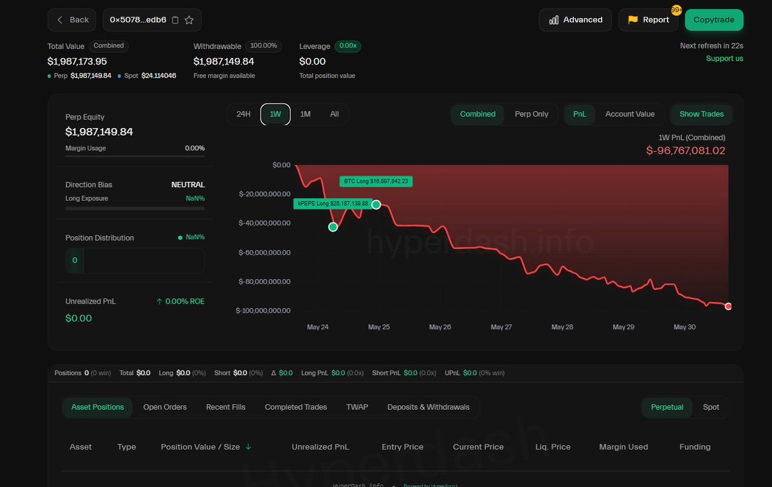Select the All time range
The image size is (772, 487).
pyautogui.click(x=334, y=114)
